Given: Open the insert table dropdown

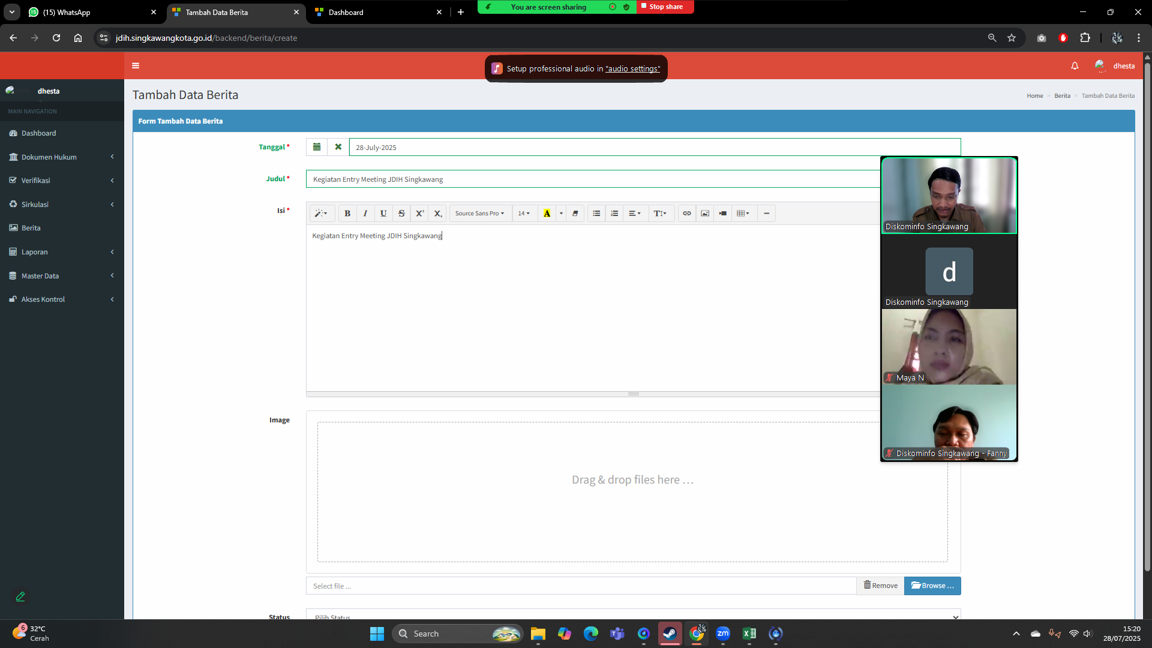Looking at the screenshot, I should coord(743,214).
